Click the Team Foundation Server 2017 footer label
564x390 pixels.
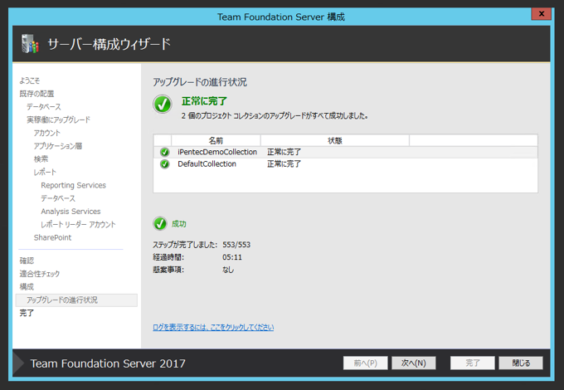tap(108, 363)
